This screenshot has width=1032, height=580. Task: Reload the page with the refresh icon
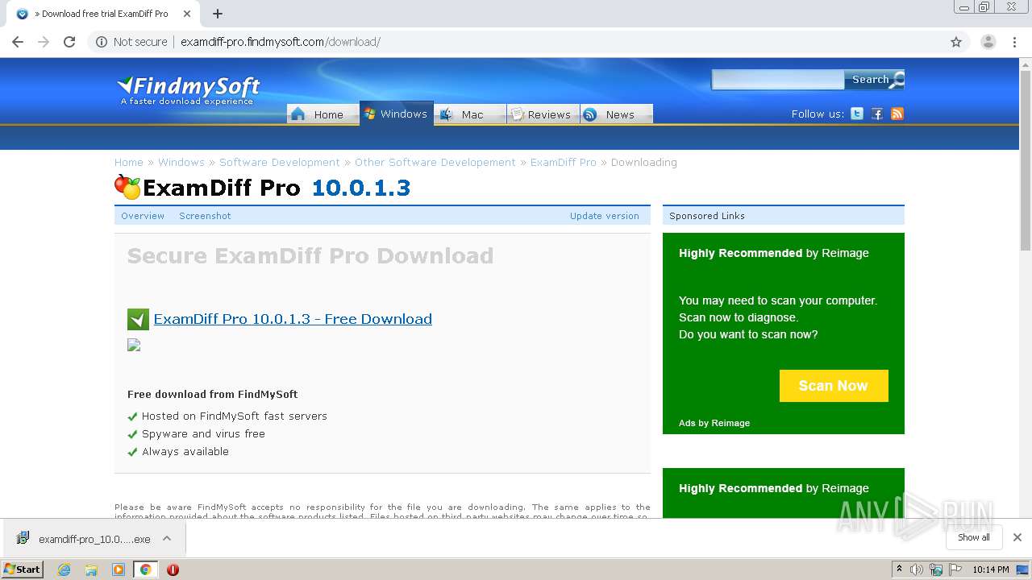click(69, 42)
